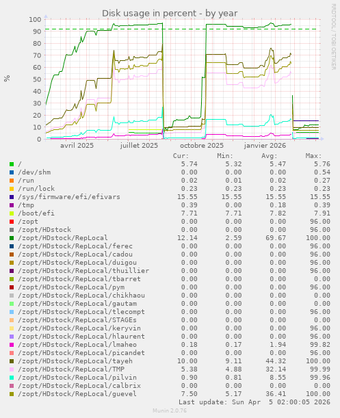The image size is (340, 418).
Task: Click the /zopt/HDstock/RepLocal/gautam legend label
Action: coord(77,304)
